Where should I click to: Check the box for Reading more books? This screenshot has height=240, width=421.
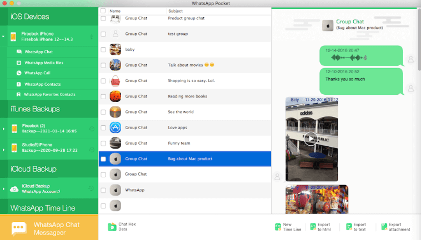103,96
